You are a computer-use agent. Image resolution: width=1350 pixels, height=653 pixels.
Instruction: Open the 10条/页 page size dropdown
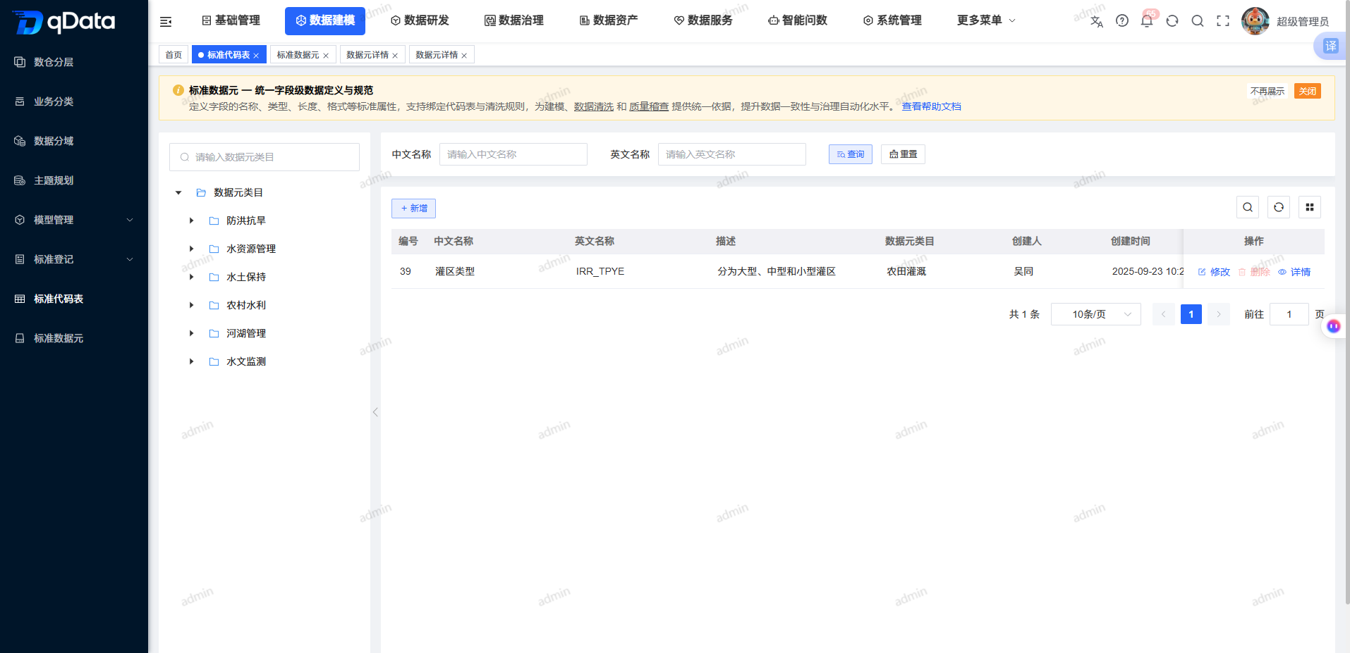(1095, 314)
